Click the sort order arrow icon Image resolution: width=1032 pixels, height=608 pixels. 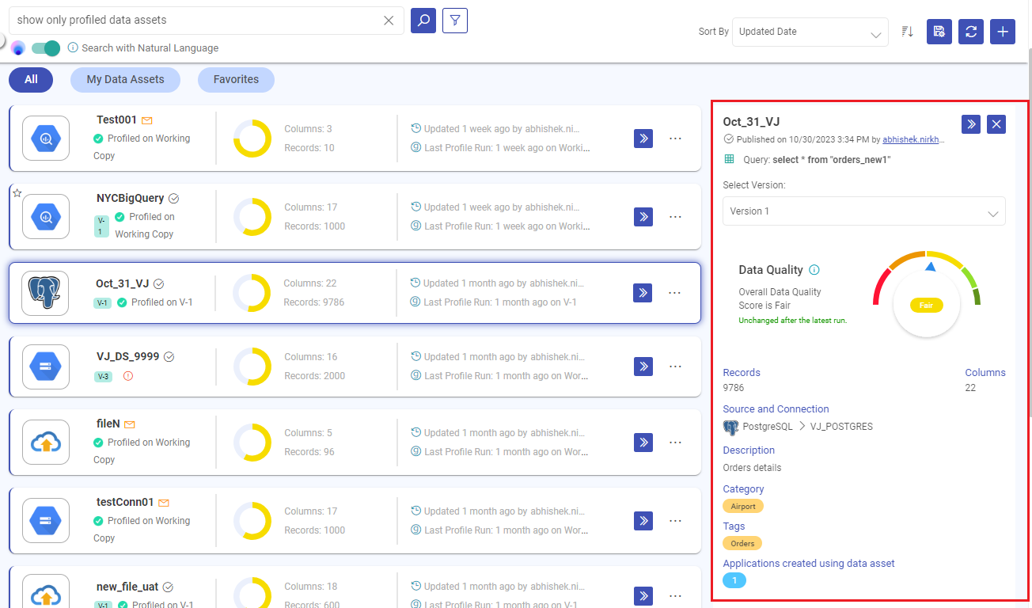click(907, 32)
